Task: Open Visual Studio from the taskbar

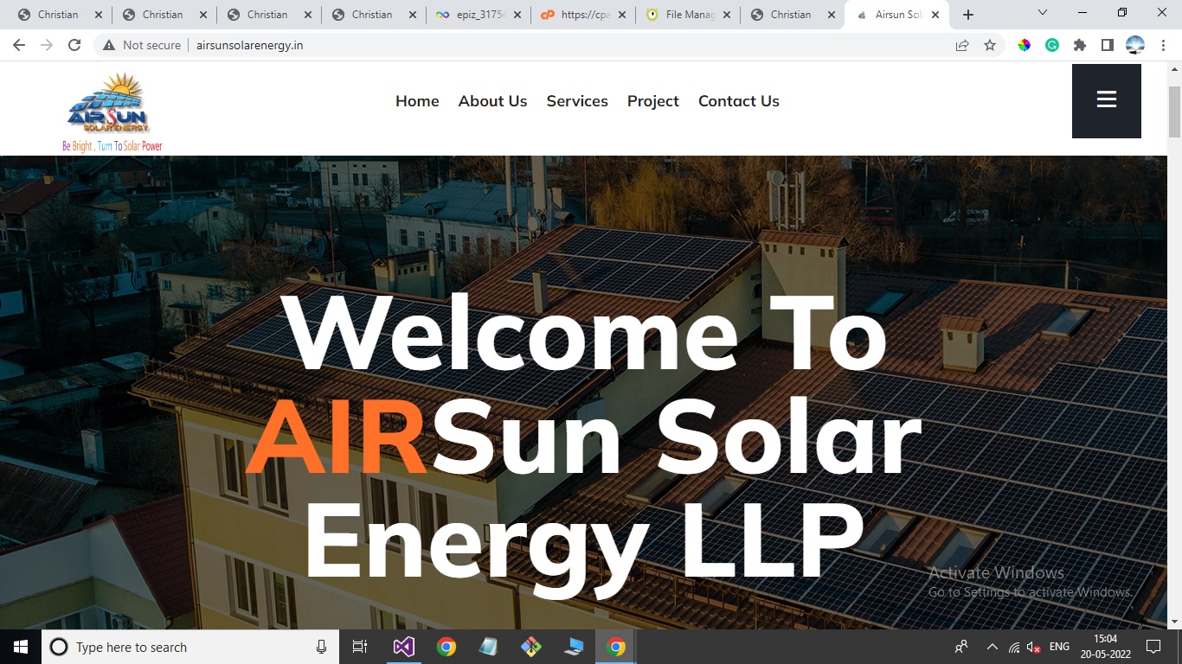Action: 403,647
